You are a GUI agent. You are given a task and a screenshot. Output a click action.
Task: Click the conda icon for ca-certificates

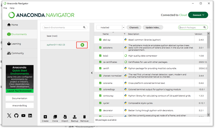(x=125, y=62)
